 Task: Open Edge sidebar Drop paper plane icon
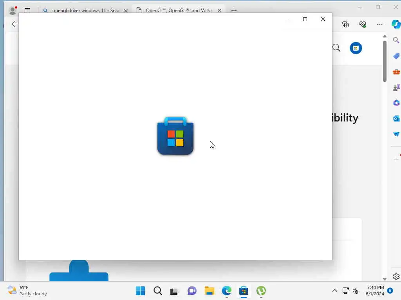[x=396, y=134]
